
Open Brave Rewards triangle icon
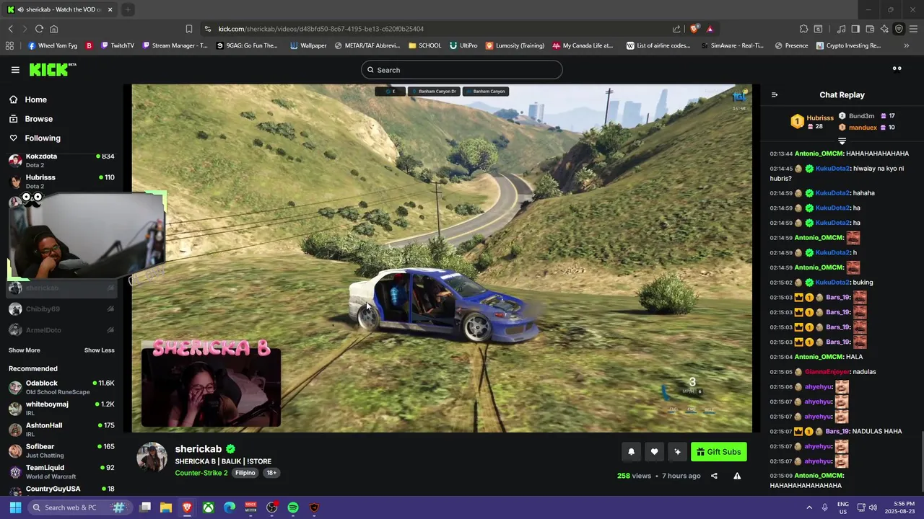pos(710,29)
